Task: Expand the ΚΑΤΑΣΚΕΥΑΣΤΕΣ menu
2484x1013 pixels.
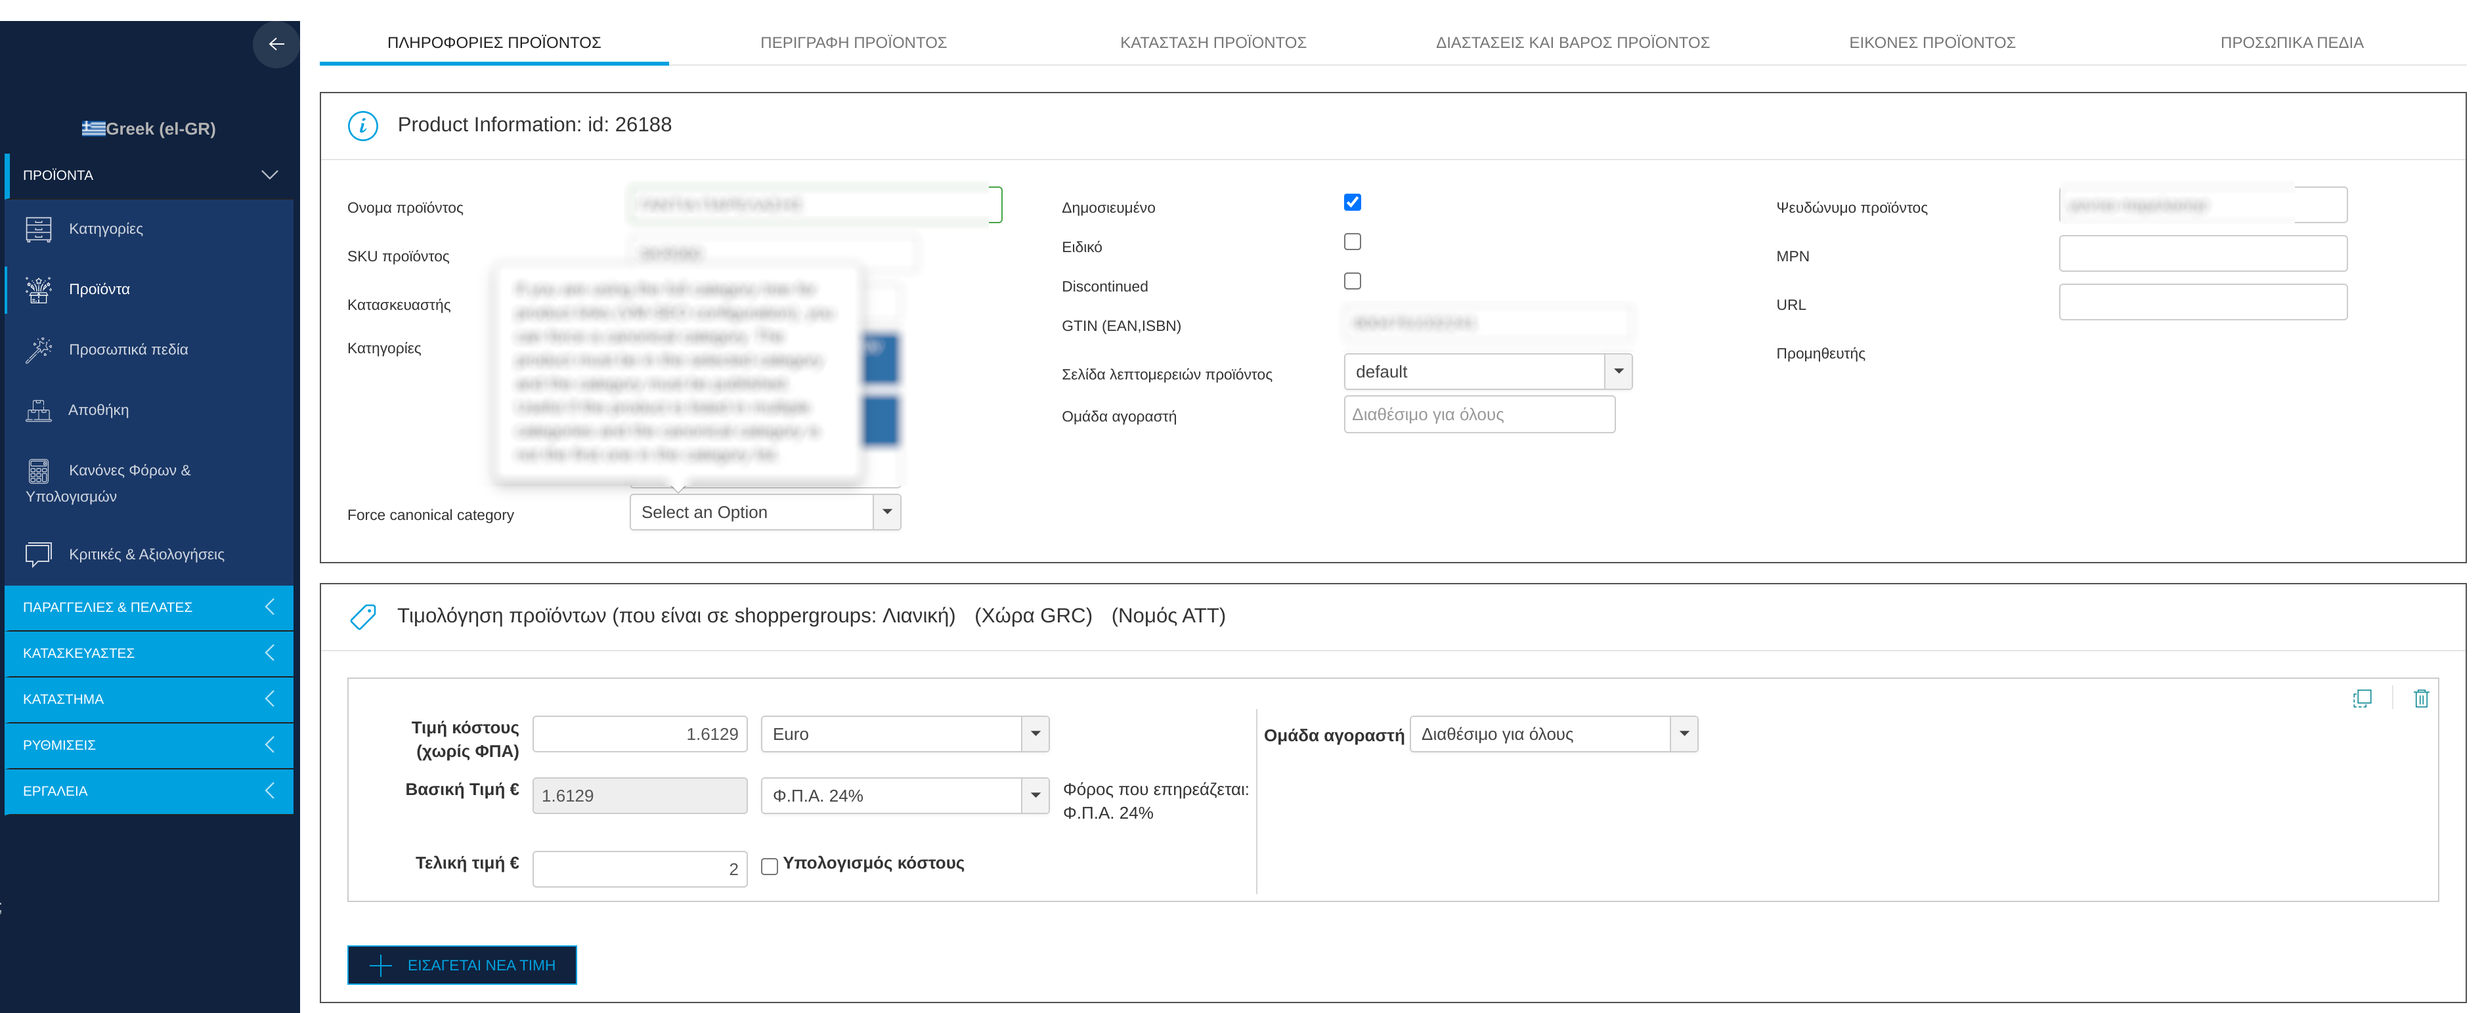Action: 150,653
